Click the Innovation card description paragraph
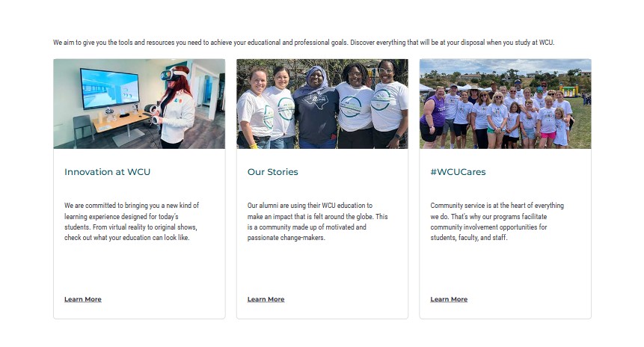 pyautogui.click(x=132, y=221)
